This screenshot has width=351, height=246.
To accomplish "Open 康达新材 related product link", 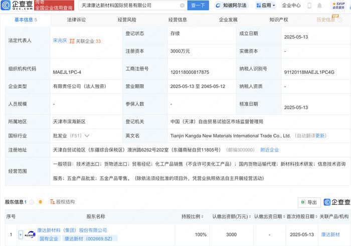I will 330,234.
